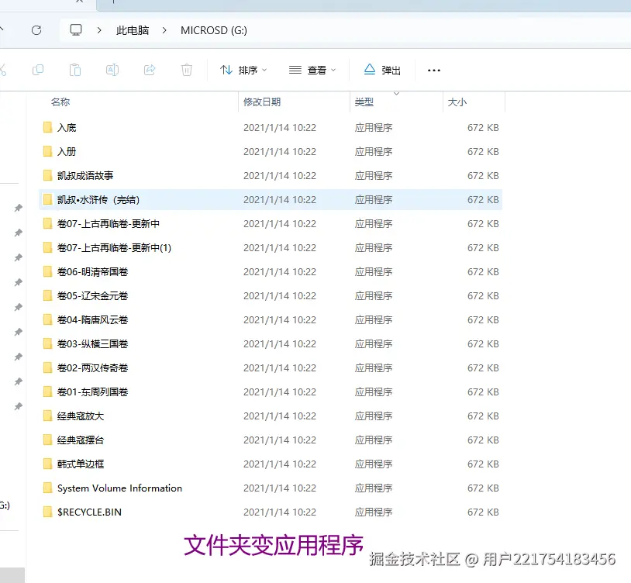Screen dimensions: 631x583
Task: Click the Paste icon
Action: pos(74,69)
